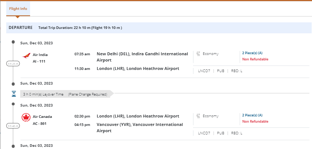Click the Air India airline logo
Image resolution: width=312 pixels, height=149 pixels.
[x=26, y=56]
